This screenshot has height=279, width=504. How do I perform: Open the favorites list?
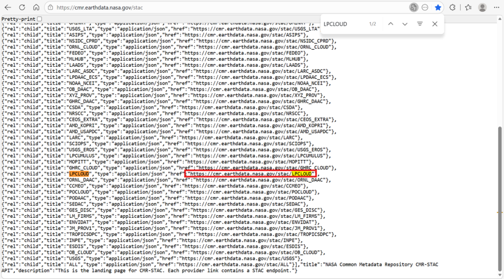(468, 7)
